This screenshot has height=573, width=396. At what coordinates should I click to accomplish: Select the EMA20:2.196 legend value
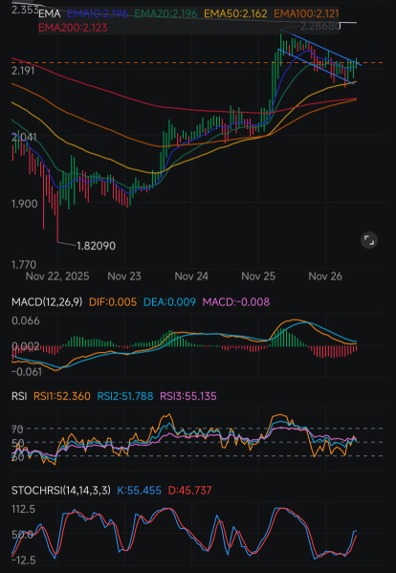(165, 14)
